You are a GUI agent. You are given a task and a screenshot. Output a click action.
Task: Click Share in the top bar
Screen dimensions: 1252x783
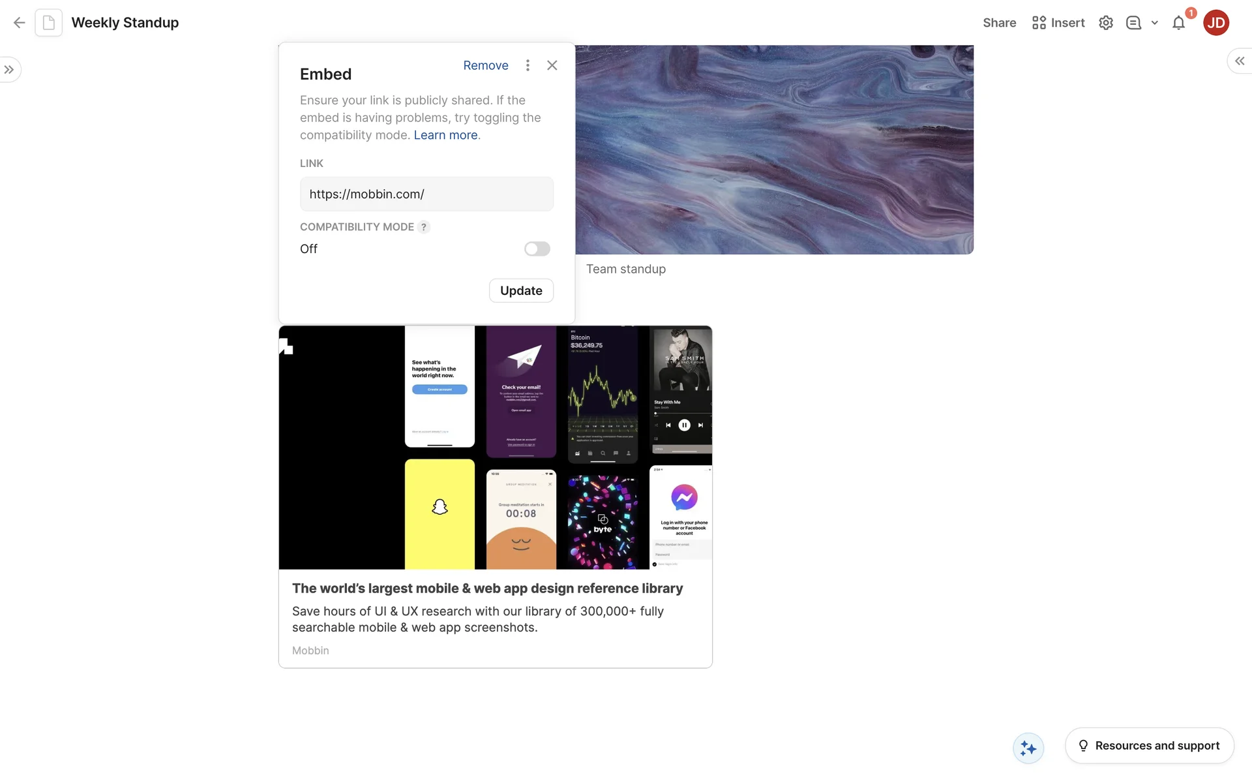tap(1000, 23)
